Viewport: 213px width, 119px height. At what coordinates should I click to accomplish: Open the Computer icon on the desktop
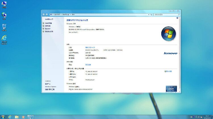(4, 5)
